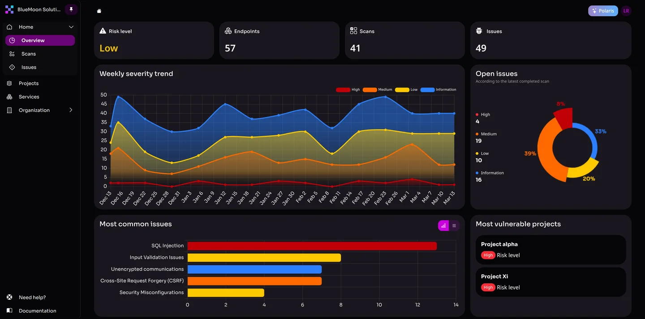Viewport: 645px width, 319px height.
Task: Click the pin sidebar icon
Action: pos(71,9)
